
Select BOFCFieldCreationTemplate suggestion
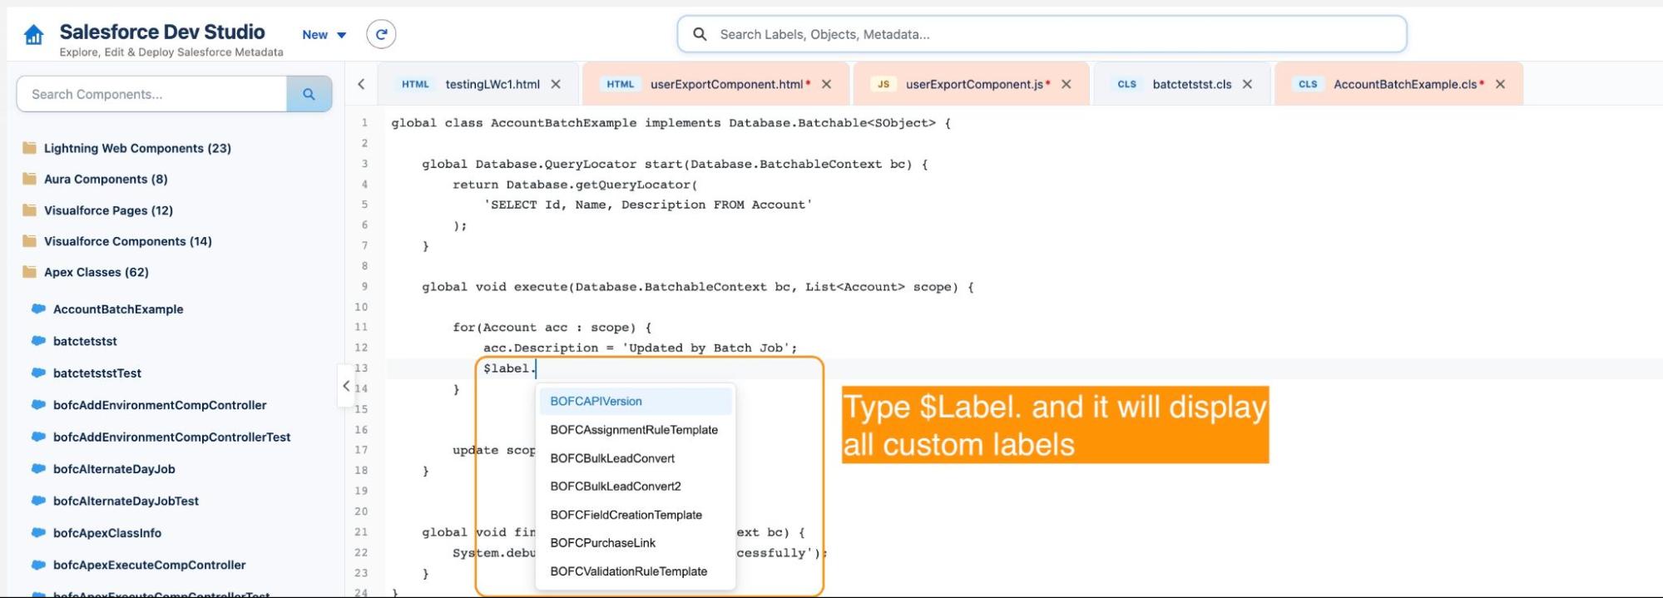pos(636,515)
